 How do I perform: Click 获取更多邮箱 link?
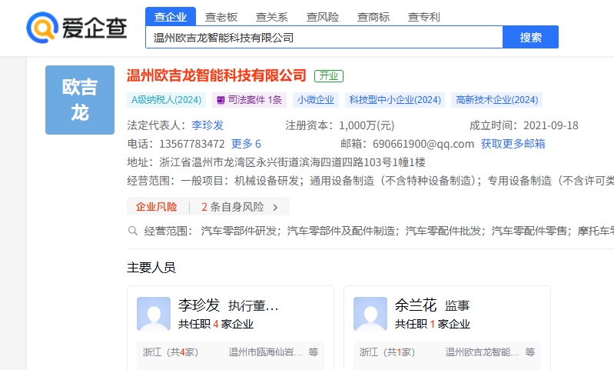(513, 144)
